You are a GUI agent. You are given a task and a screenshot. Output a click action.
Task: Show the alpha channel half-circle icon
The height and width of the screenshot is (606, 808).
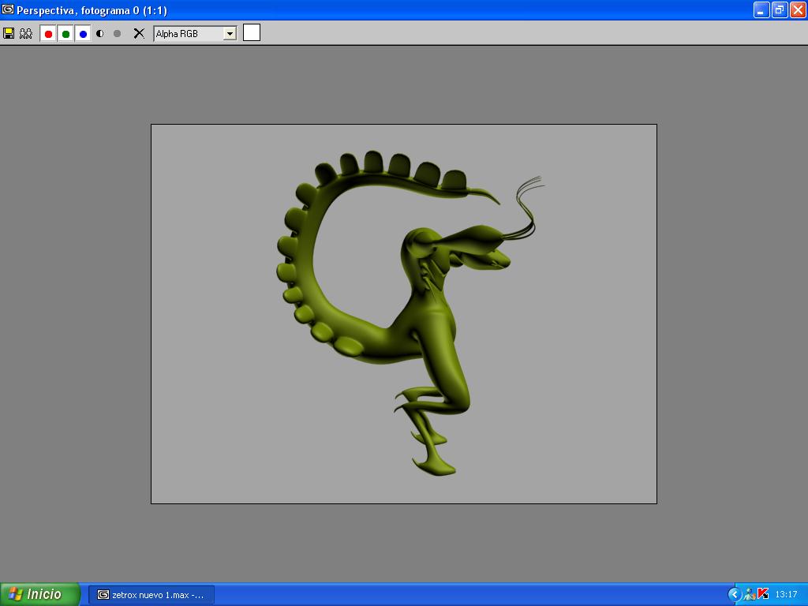click(100, 33)
